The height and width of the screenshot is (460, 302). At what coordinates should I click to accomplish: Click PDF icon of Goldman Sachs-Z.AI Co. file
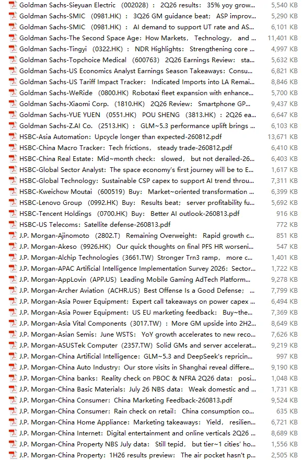(13, 126)
